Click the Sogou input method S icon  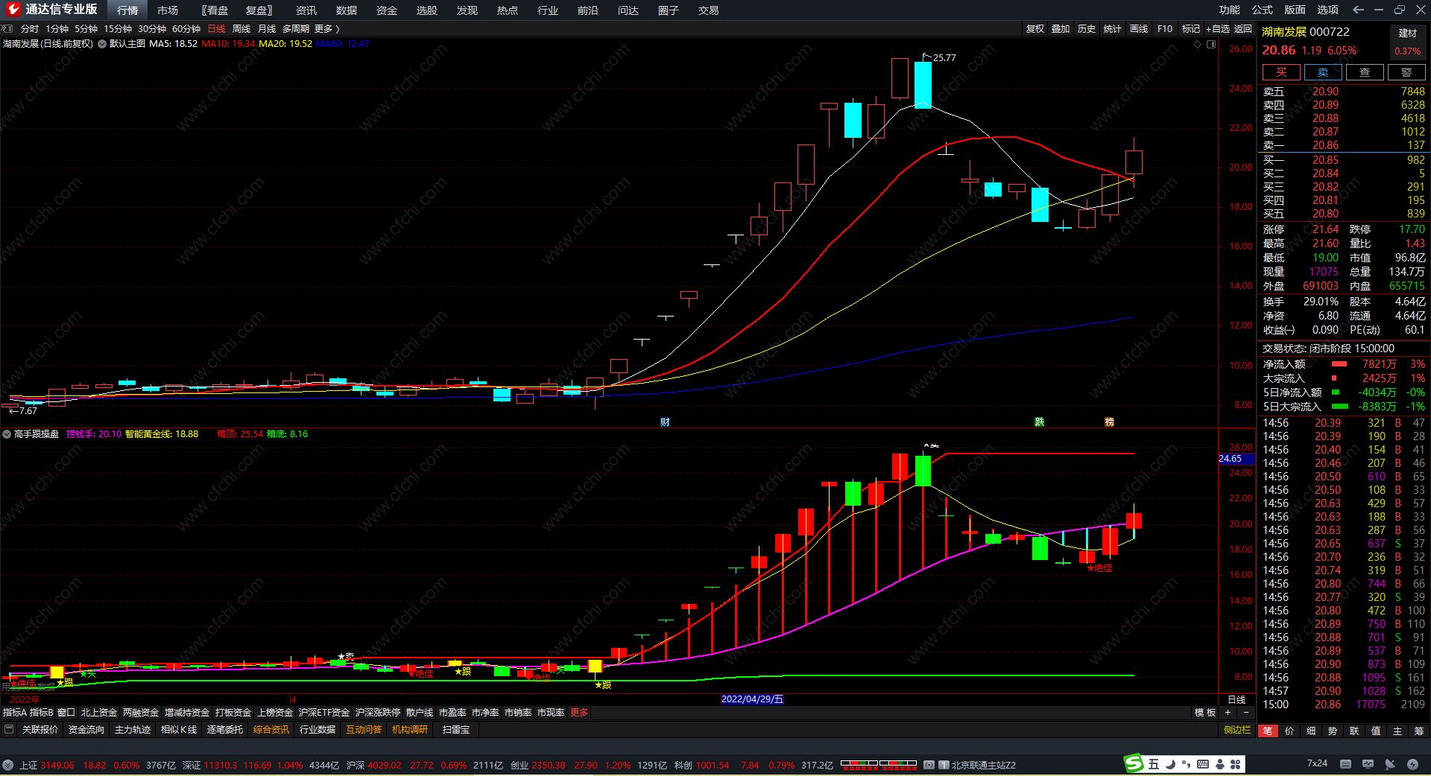[x=1134, y=763]
